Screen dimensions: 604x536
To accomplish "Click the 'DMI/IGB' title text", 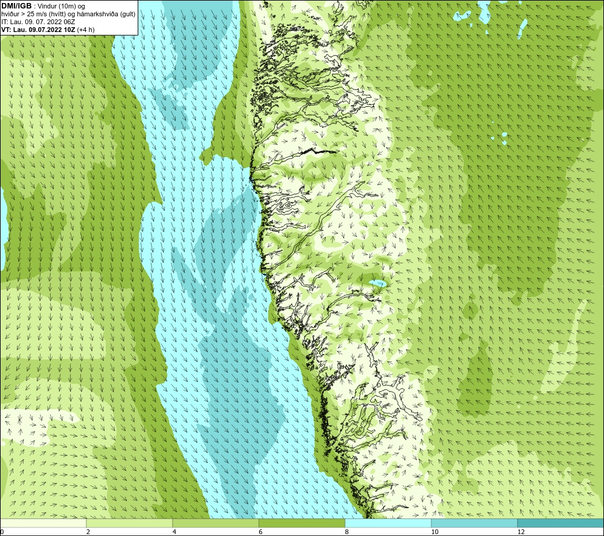I will point(16,6).
